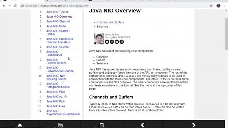The image size is (228, 128).
Task: Open author's LinkedIn icon
Action: [x=112, y=42]
